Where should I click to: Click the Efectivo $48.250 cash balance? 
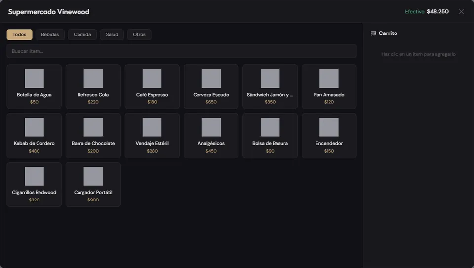pos(427,11)
